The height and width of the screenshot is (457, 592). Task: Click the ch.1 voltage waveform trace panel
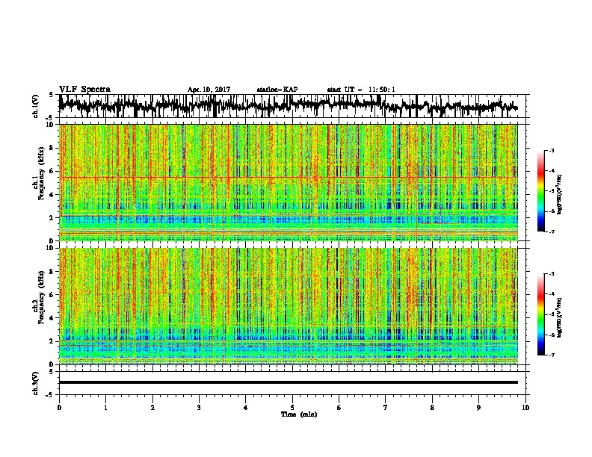pos(292,106)
